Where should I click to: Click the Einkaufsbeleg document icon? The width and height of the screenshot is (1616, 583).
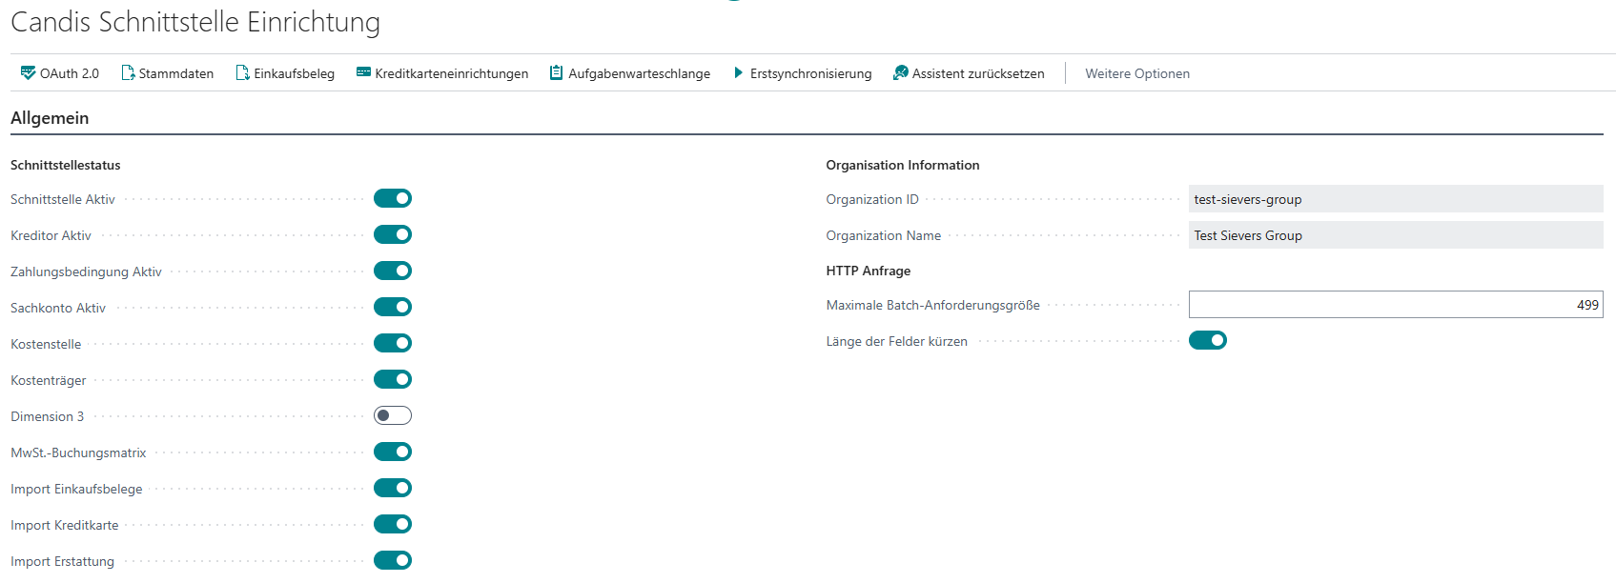click(x=242, y=73)
